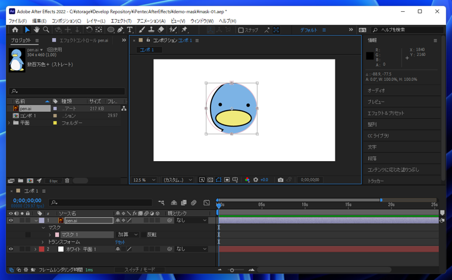This screenshot has height=280, width=452.
Task: Select the Type text tool
Action: pos(130,30)
